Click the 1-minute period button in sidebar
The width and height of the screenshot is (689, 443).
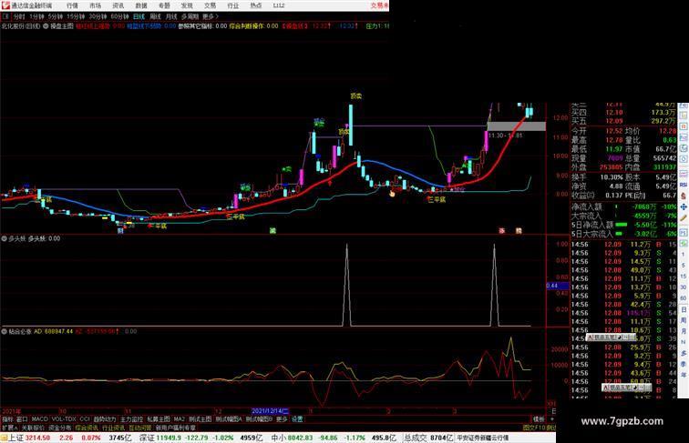pyautogui.click(x=684, y=255)
